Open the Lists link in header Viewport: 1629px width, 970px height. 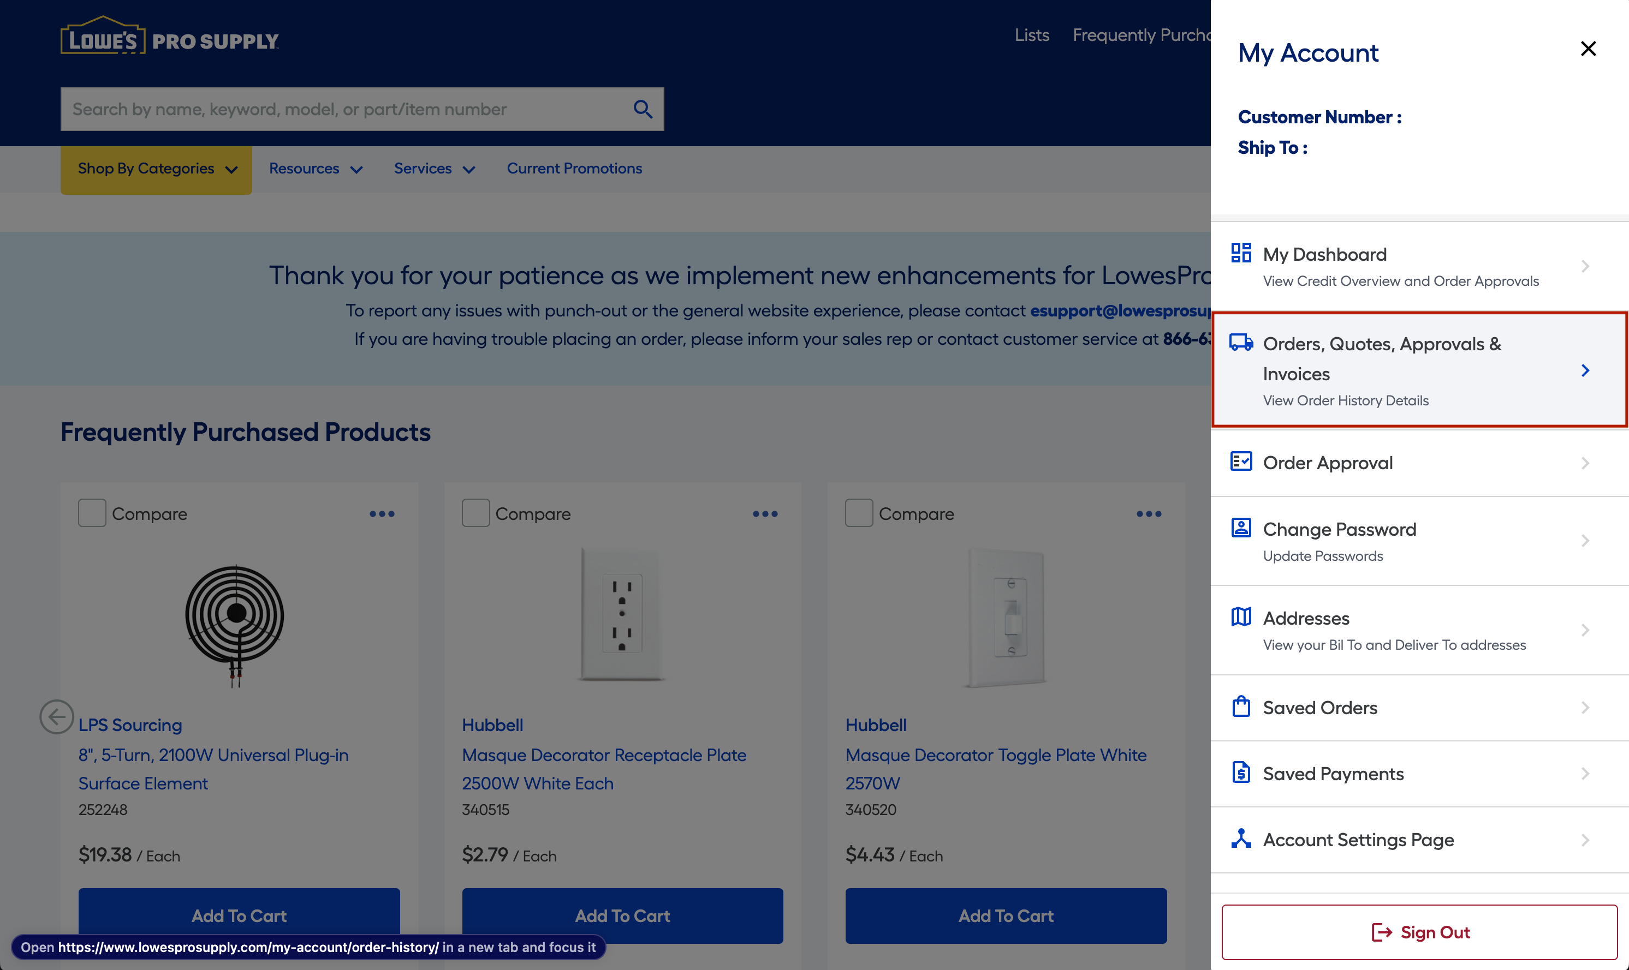[1032, 35]
